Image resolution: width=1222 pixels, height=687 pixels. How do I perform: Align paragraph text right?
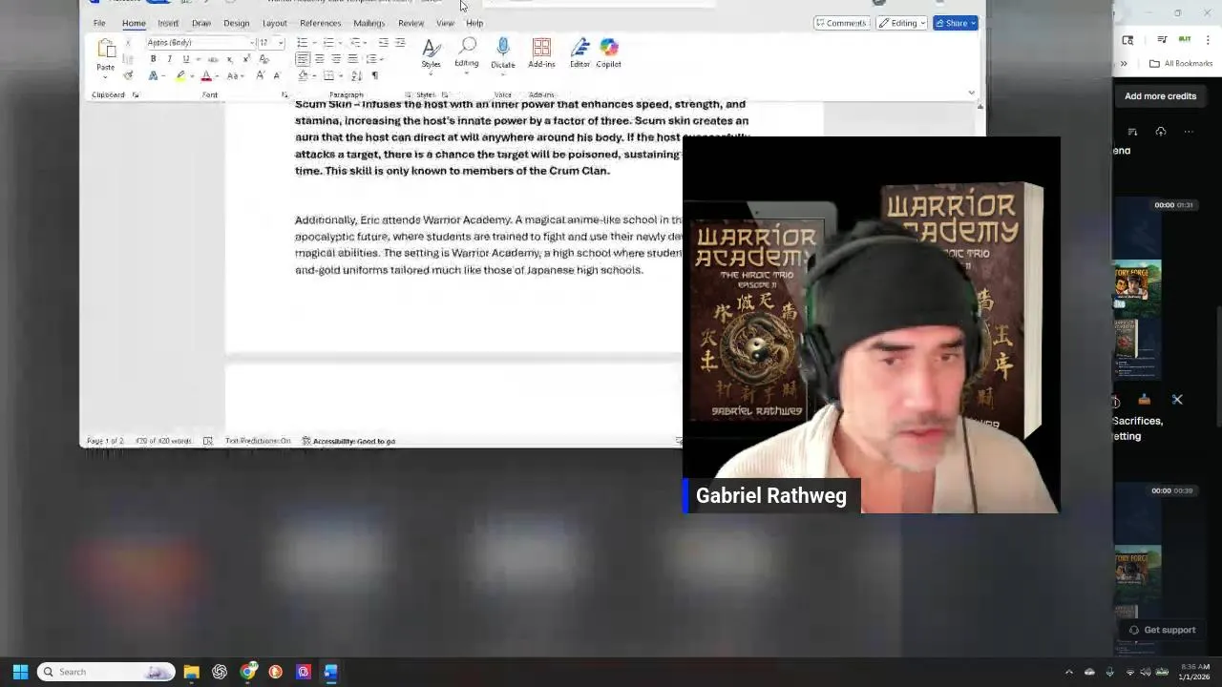point(336,59)
